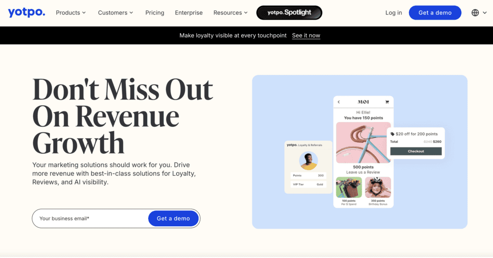493x258 pixels.
Task: Select the pink bicycle product image
Action: tap(363, 143)
